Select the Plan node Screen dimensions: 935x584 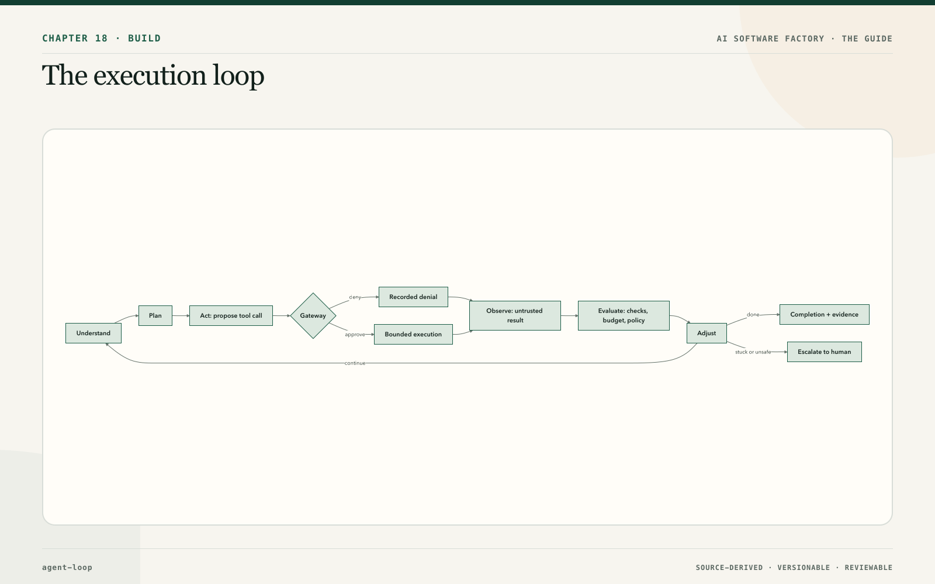pos(155,315)
